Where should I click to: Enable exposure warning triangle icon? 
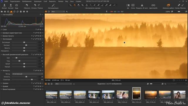pyautogui.click(x=142, y=5)
